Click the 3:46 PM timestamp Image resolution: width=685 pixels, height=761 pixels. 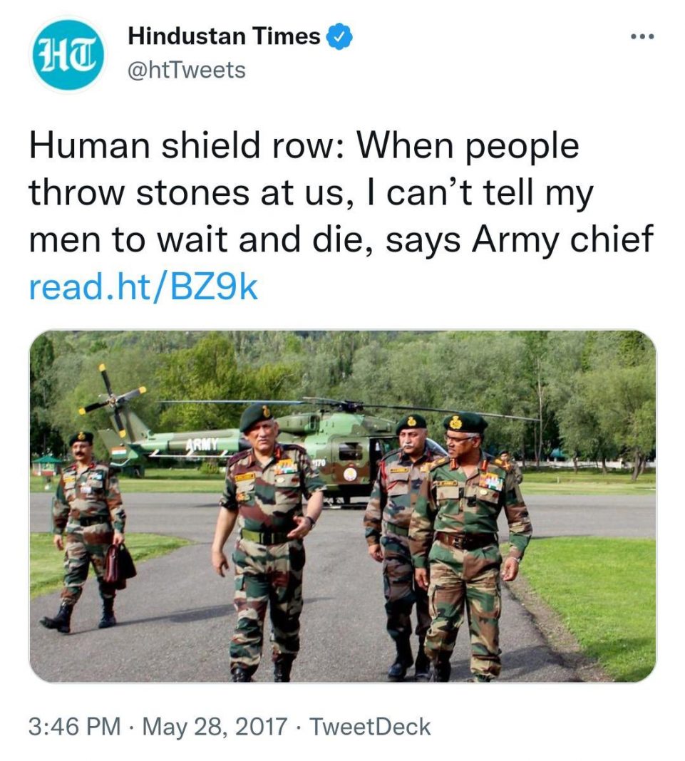(x=74, y=726)
